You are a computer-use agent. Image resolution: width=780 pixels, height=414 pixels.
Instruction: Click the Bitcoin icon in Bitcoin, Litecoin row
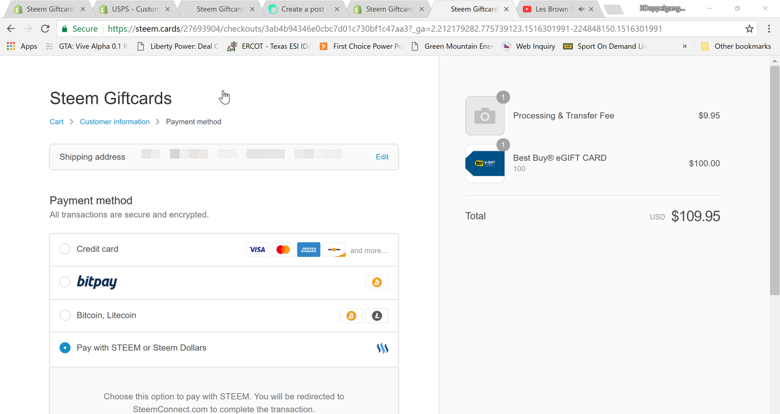click(x=351, y=316)
